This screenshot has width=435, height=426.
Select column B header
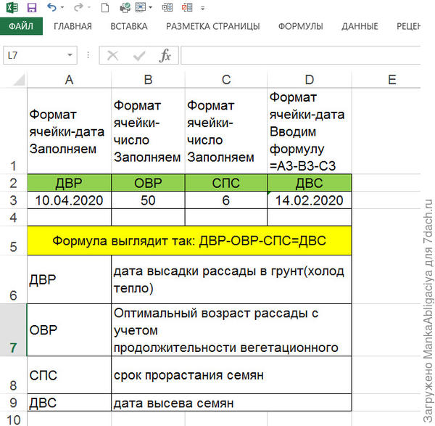point(148,79)
